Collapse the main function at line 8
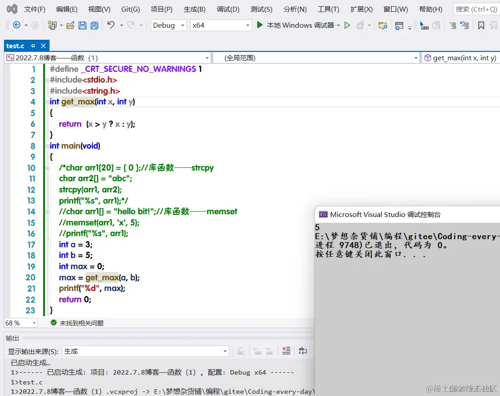Image resolution: width=500 pixels, height=396 pixels. (x=48, y=146)
